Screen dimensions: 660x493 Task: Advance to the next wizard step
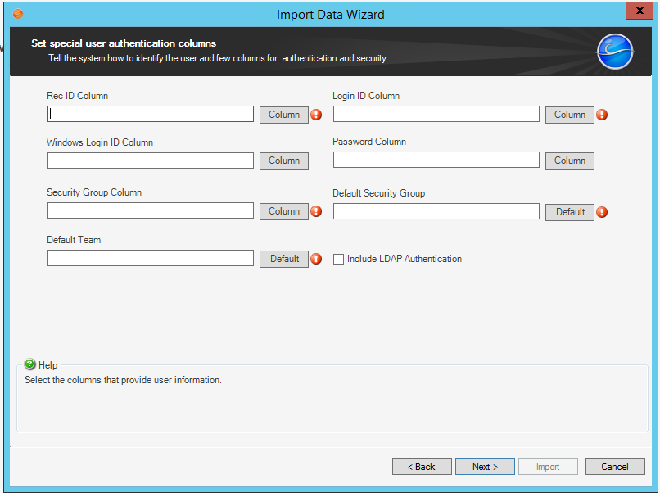(485, 466)
